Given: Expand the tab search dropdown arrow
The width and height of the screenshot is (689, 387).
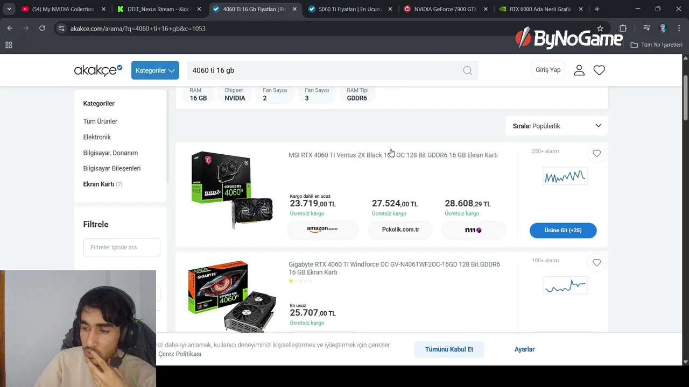Looking at the screenshot, I should point(9,9).
